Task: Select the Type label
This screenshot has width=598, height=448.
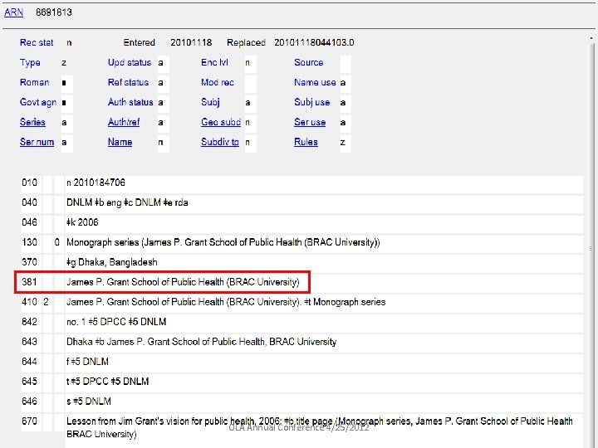Action: (x=30, y=62)
